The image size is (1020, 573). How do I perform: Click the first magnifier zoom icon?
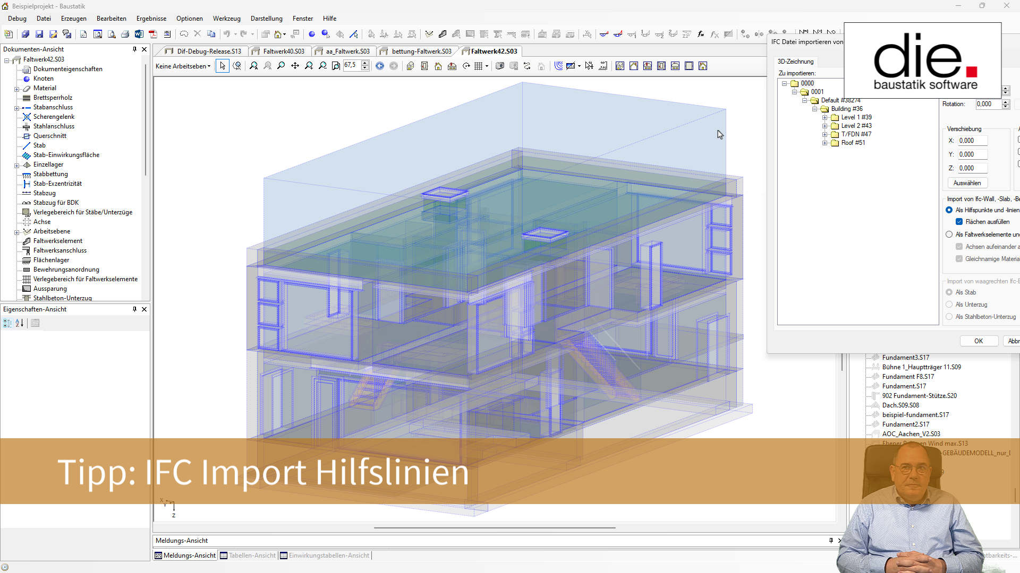click(254, 66)
